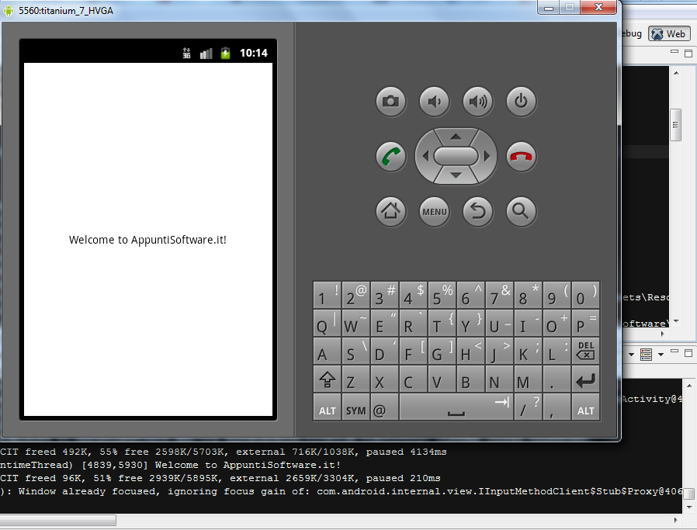
Task: Click the battery status icon
Action: [x=225, y=54]
